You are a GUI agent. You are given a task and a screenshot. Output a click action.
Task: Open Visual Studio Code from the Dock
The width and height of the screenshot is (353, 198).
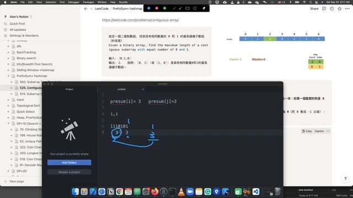click(x=256, y=191)
